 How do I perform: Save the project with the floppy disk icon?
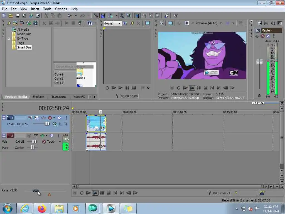point(18,16)
